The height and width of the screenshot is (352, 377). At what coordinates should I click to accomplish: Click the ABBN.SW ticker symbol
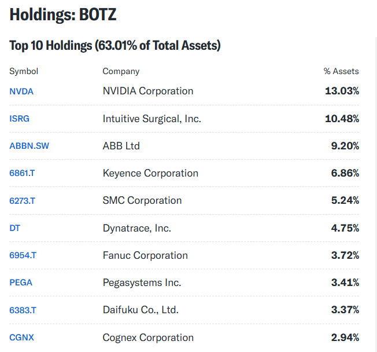(x=29, y=146)
